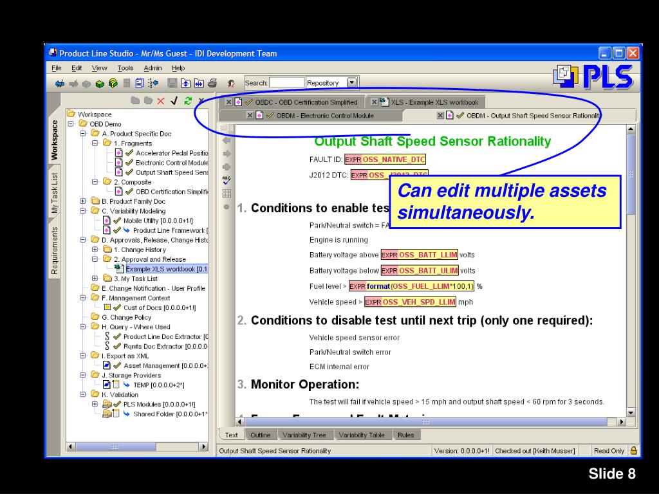Switch to OBDM - Electronic Control Module tab
Viewport: 659px width, 494px height.
[311, 115]
